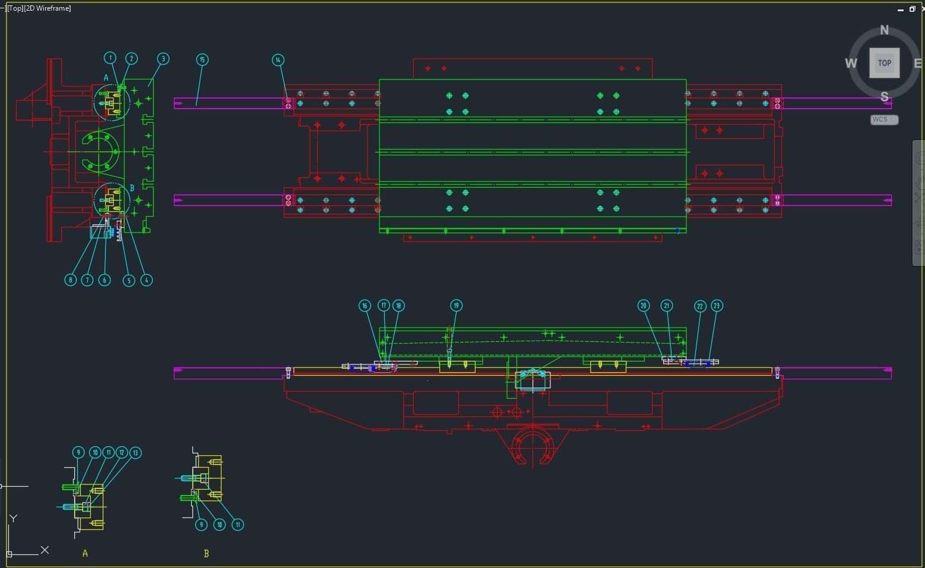
Task: Click the E compass letter on ViewCube
Action: tap(918, 64)
